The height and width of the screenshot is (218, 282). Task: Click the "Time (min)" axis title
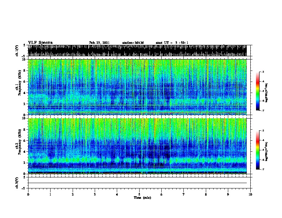click(x=142, y=198)
